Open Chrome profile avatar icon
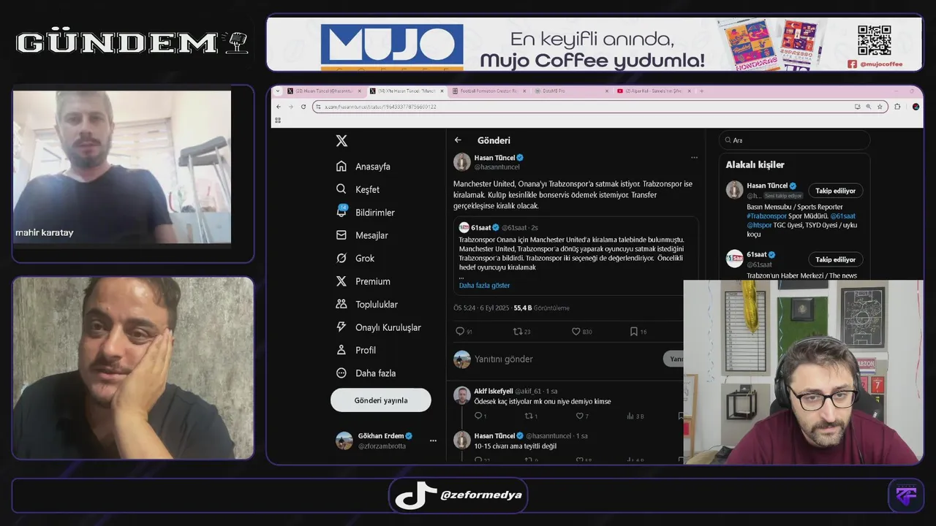This screenshot has height=526, width=936. tap(916, 107)
